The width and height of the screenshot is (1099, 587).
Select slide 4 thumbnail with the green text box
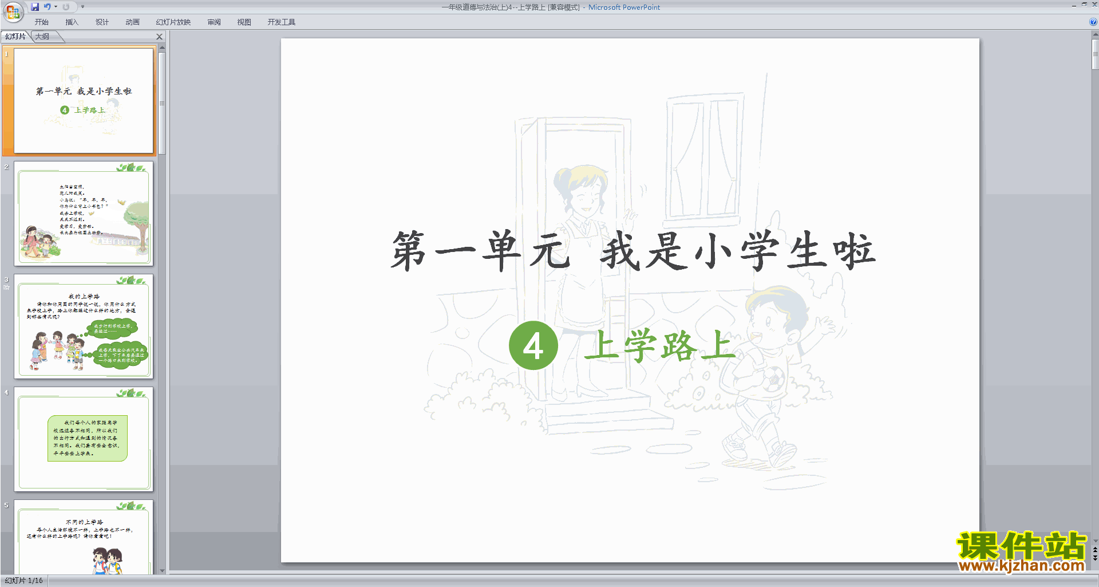[84, 439]
